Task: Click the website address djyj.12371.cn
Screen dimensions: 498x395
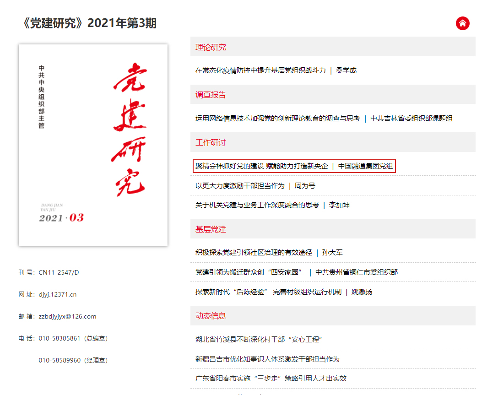Action: [58, 294]
